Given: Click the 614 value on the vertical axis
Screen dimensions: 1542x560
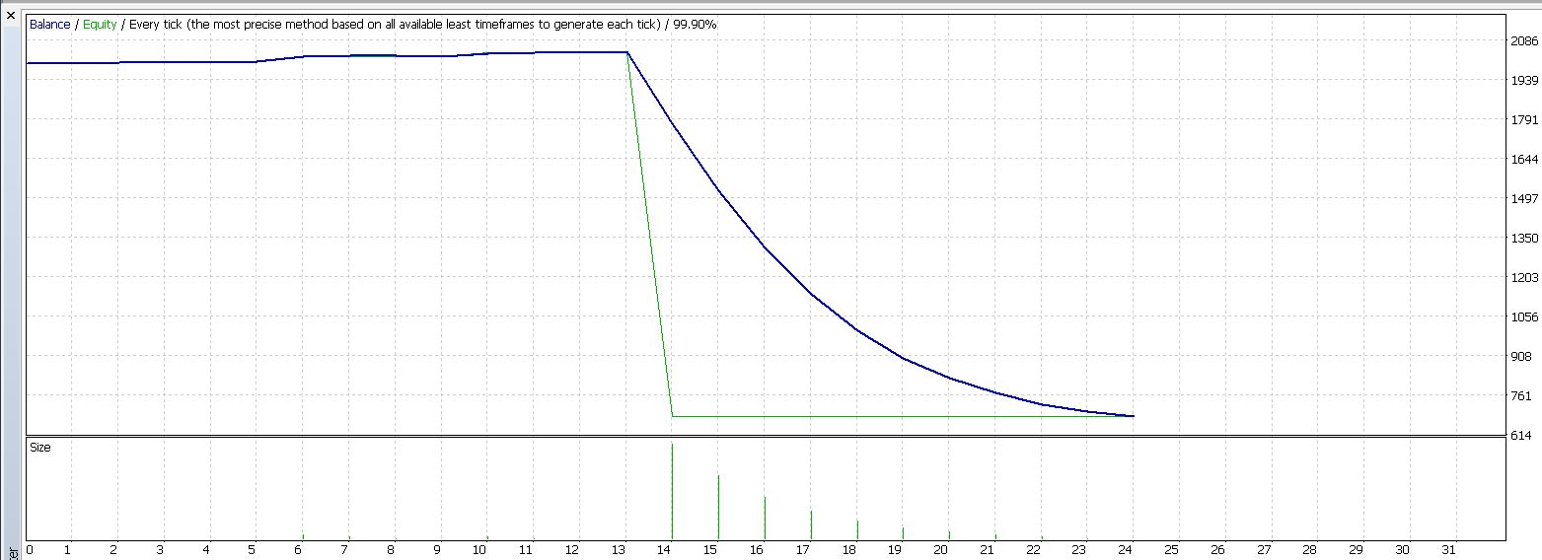Looking at the screenshot, I should point(1521,436).
